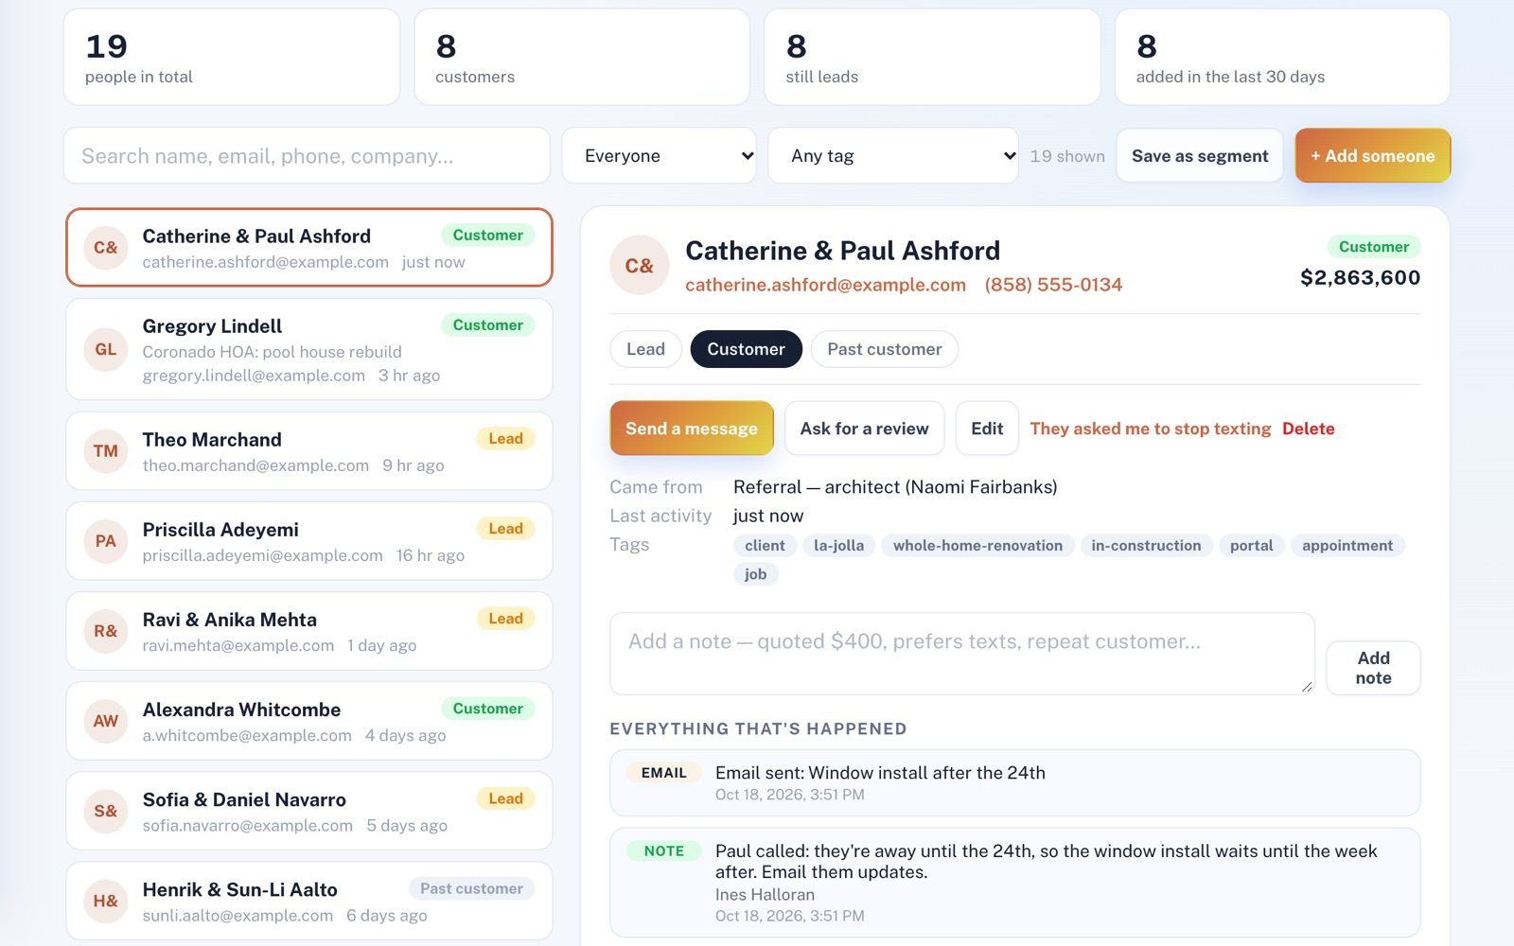Set status to Lead
1514x946 pixels.
coord(645,349)
